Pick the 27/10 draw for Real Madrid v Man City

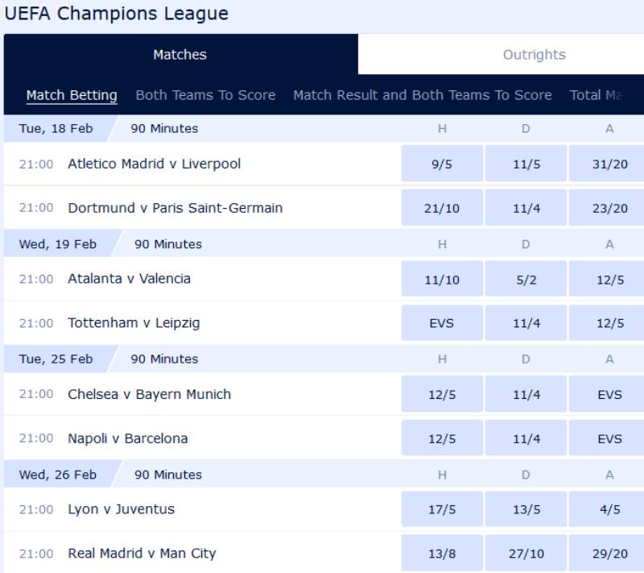tap(526, 554)
